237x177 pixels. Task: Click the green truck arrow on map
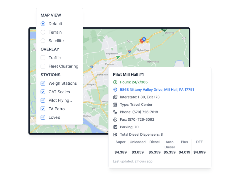point(118,57)
